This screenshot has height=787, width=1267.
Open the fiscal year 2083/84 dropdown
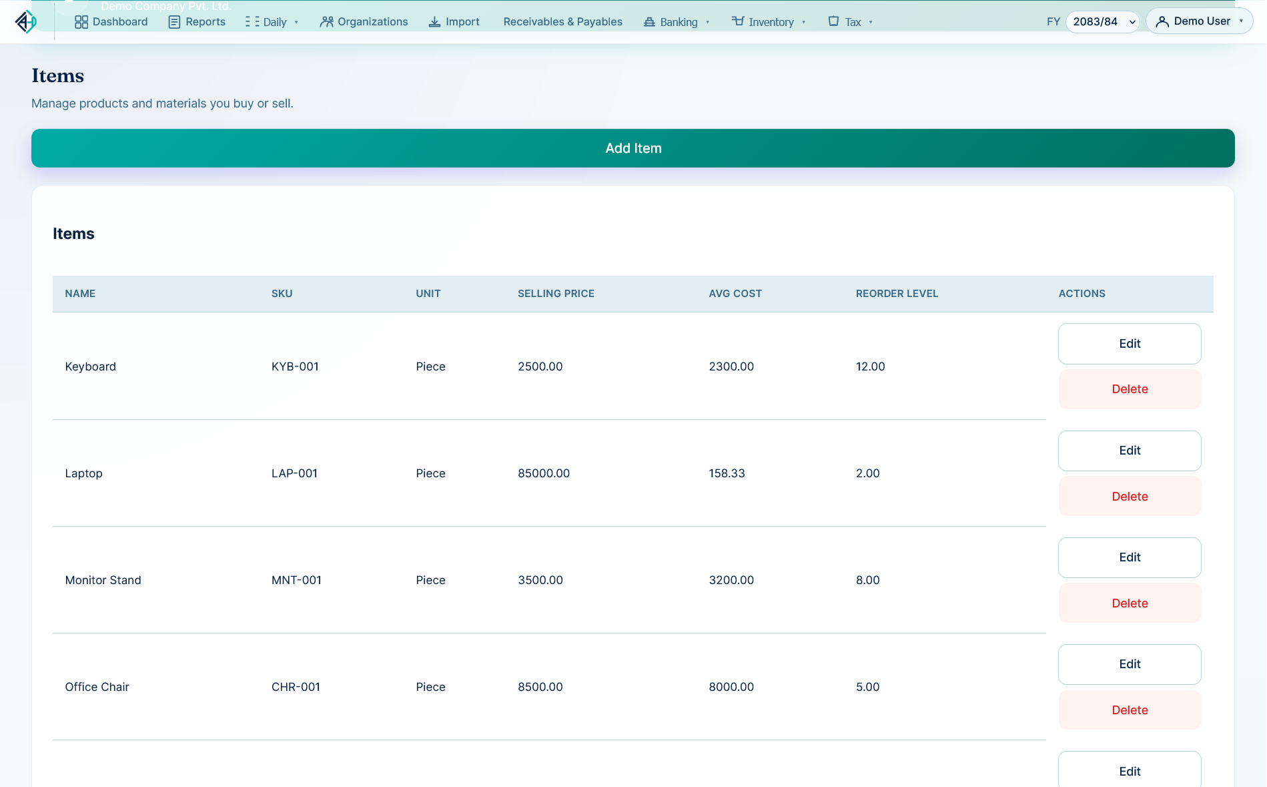pos(1103,21)
